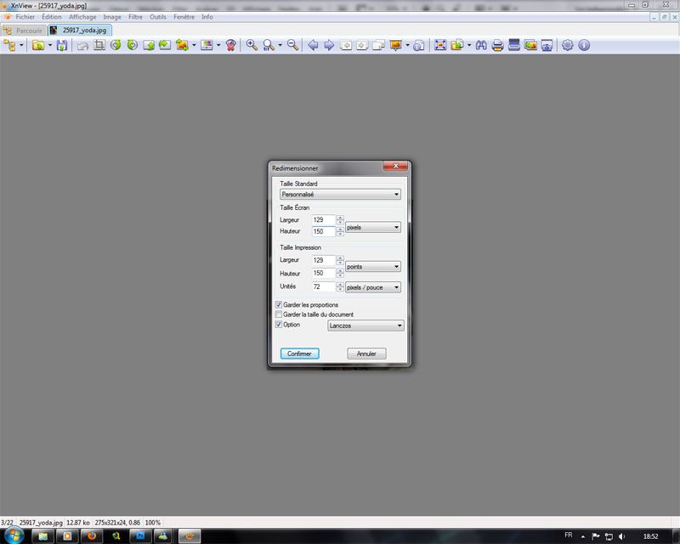Toggle Garder les proportions checkbox
680x544 pixels.
point(279,305)
